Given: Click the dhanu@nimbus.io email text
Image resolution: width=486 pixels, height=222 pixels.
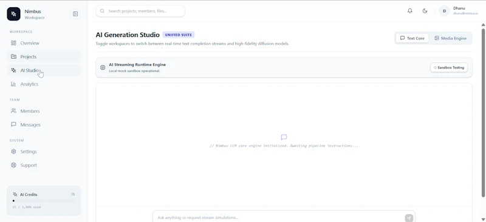Looking at the screenshot, I should [465, 13].
